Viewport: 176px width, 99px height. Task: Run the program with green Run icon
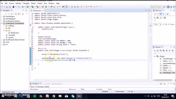[x=28, y=7]
